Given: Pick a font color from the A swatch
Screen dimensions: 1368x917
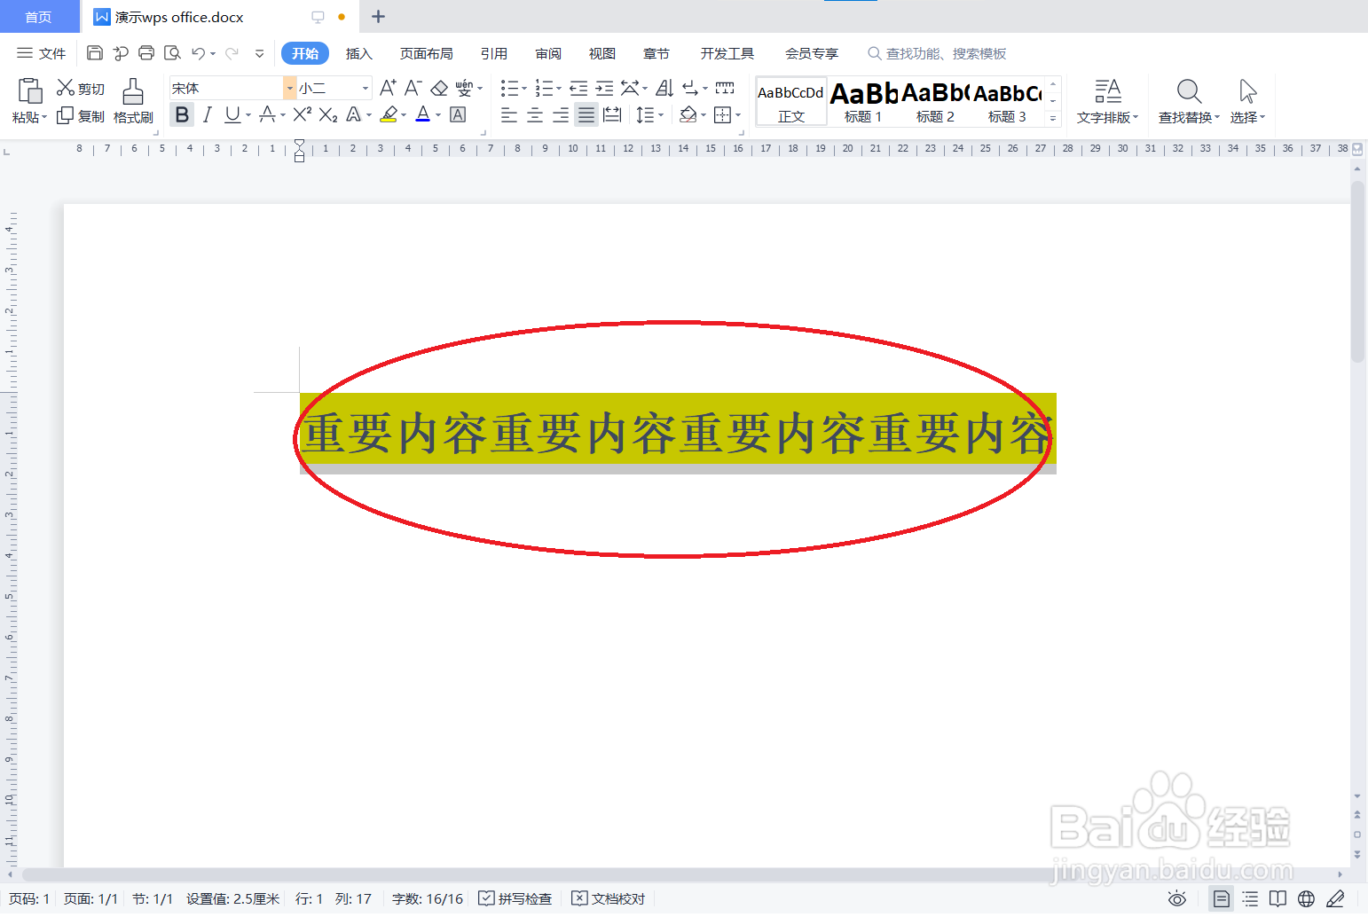Looking at the screenshot, I should [424, 114].
